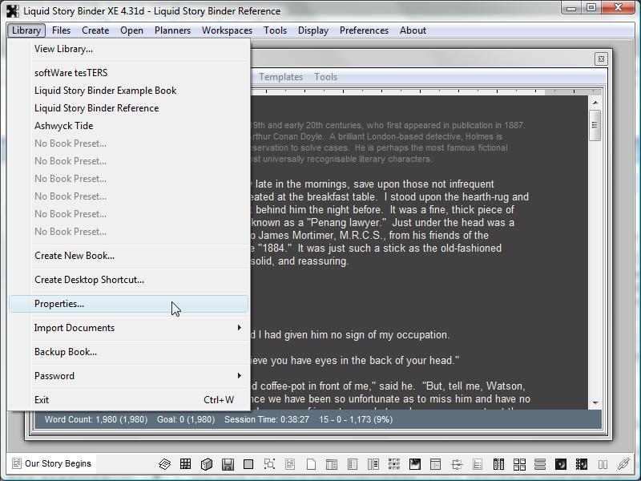The width and height of the screenshot is (641, 481).
Task: Click Create New Book option
Action: click(75, 256)
